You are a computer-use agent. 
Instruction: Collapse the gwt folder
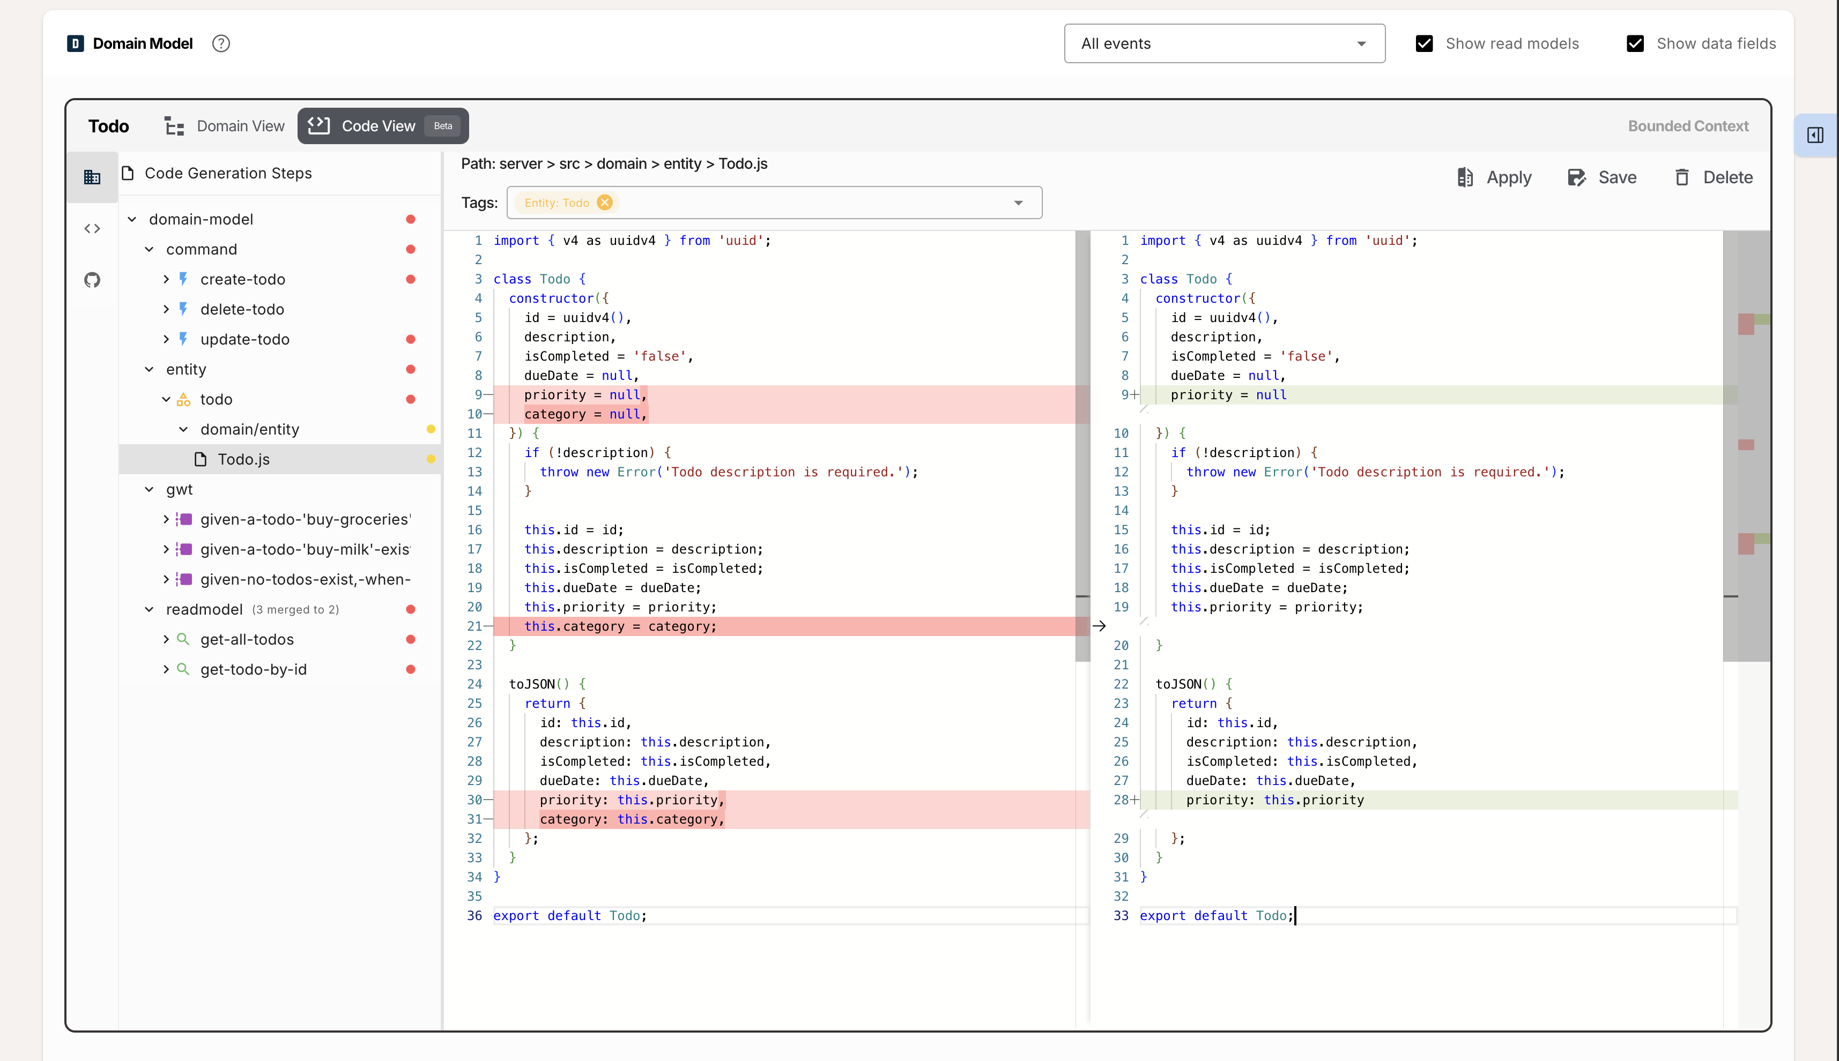pos(150,490)
